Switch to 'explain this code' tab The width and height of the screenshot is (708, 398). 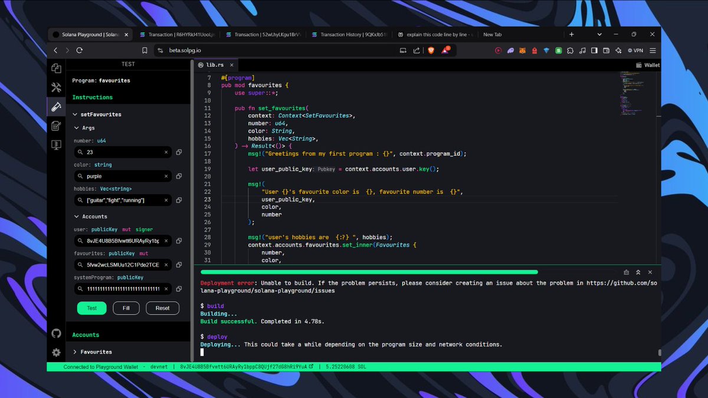pyautogui.click(x=435, y=35)
